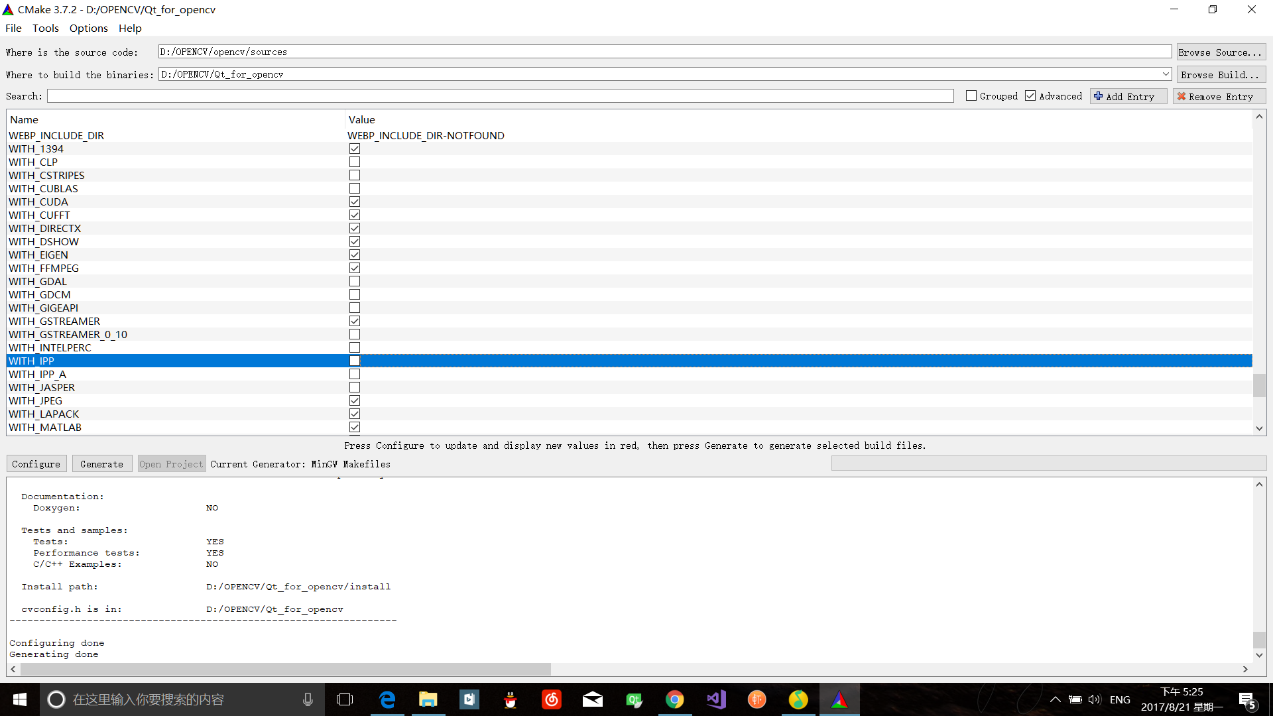Toggle the Grouped checkbox
Viewport: 1273px width, 716px height.
pos(971,96)
